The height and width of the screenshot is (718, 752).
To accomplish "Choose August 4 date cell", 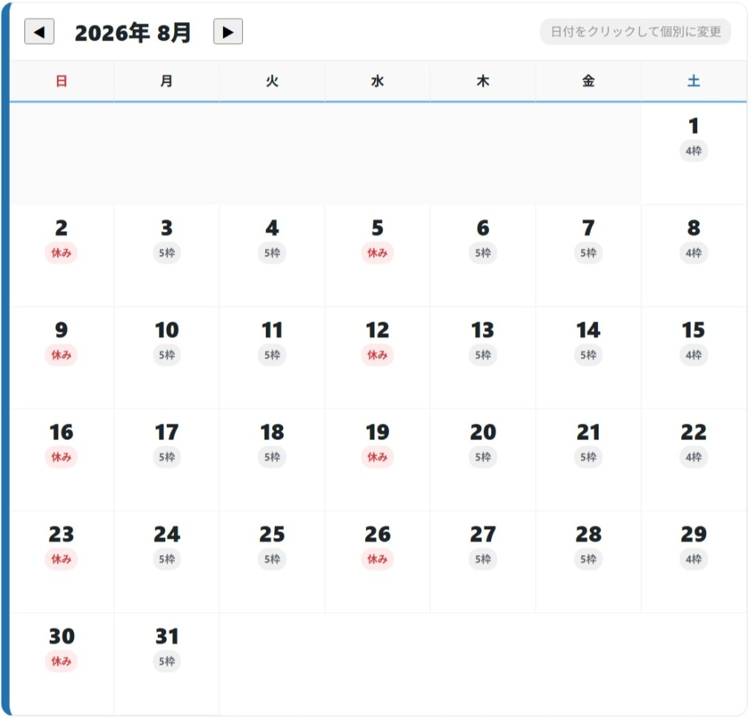I will coord(272,256).
